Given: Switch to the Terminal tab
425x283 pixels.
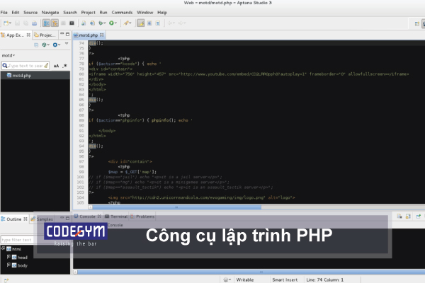Looking at the screenshot, I should click(x=116, y=216).
